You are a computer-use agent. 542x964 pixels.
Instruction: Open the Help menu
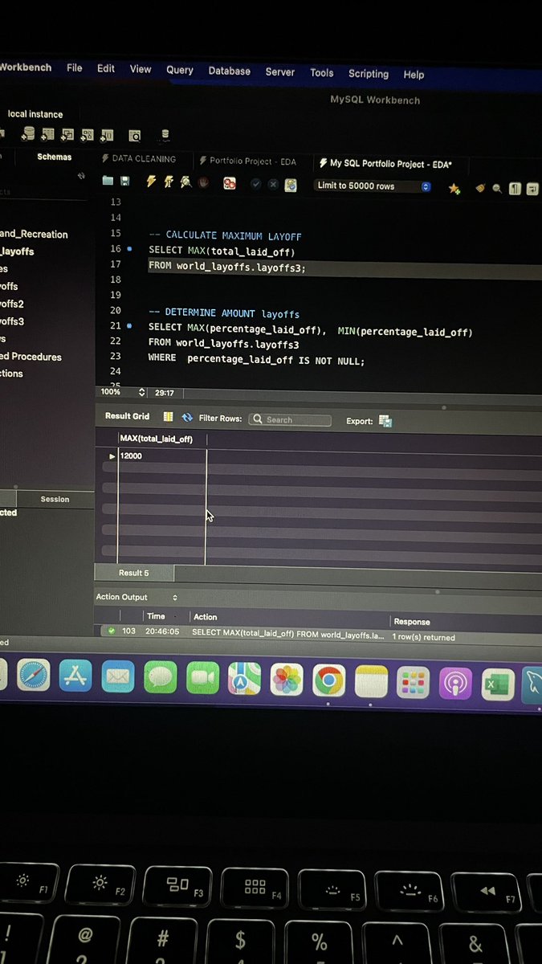click(414, 75)
